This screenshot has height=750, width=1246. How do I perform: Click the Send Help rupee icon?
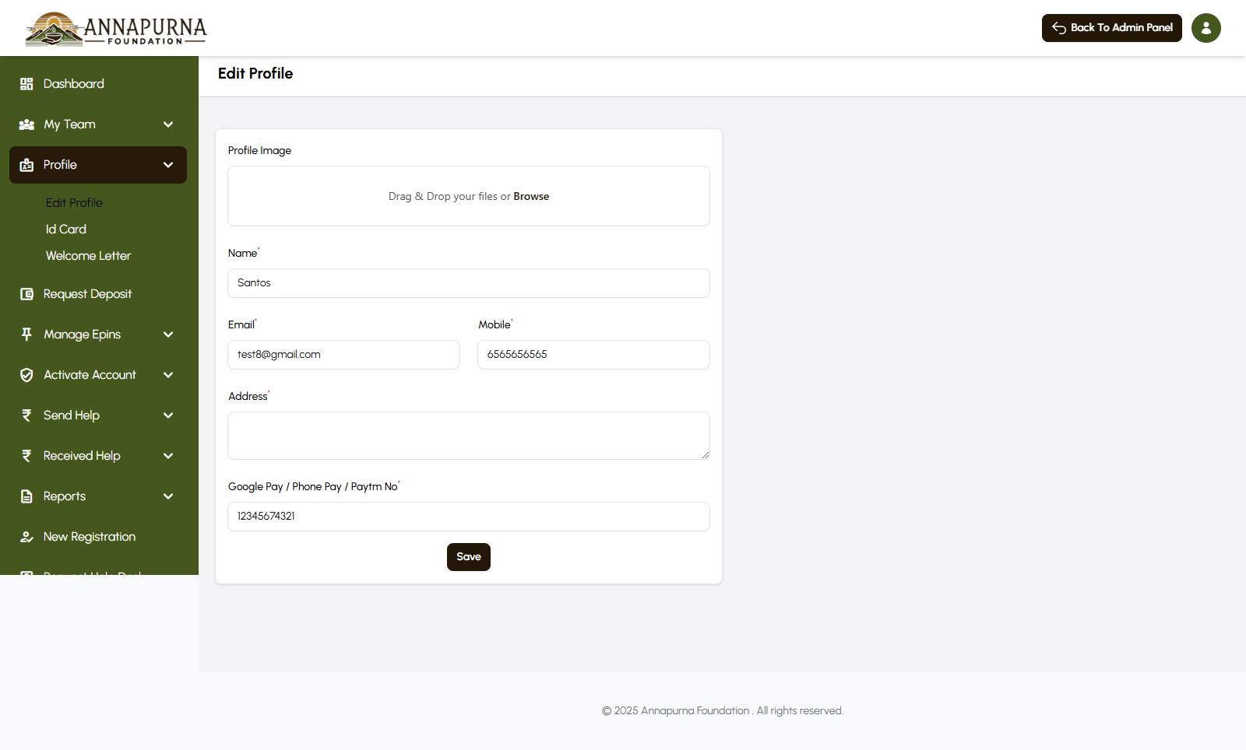[x=26, y=415]
